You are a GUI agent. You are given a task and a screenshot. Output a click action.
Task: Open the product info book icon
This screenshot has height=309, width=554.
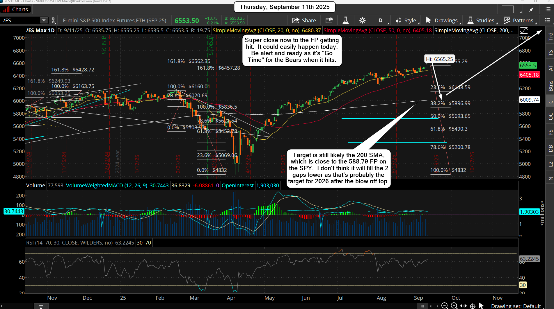[329, 20]
